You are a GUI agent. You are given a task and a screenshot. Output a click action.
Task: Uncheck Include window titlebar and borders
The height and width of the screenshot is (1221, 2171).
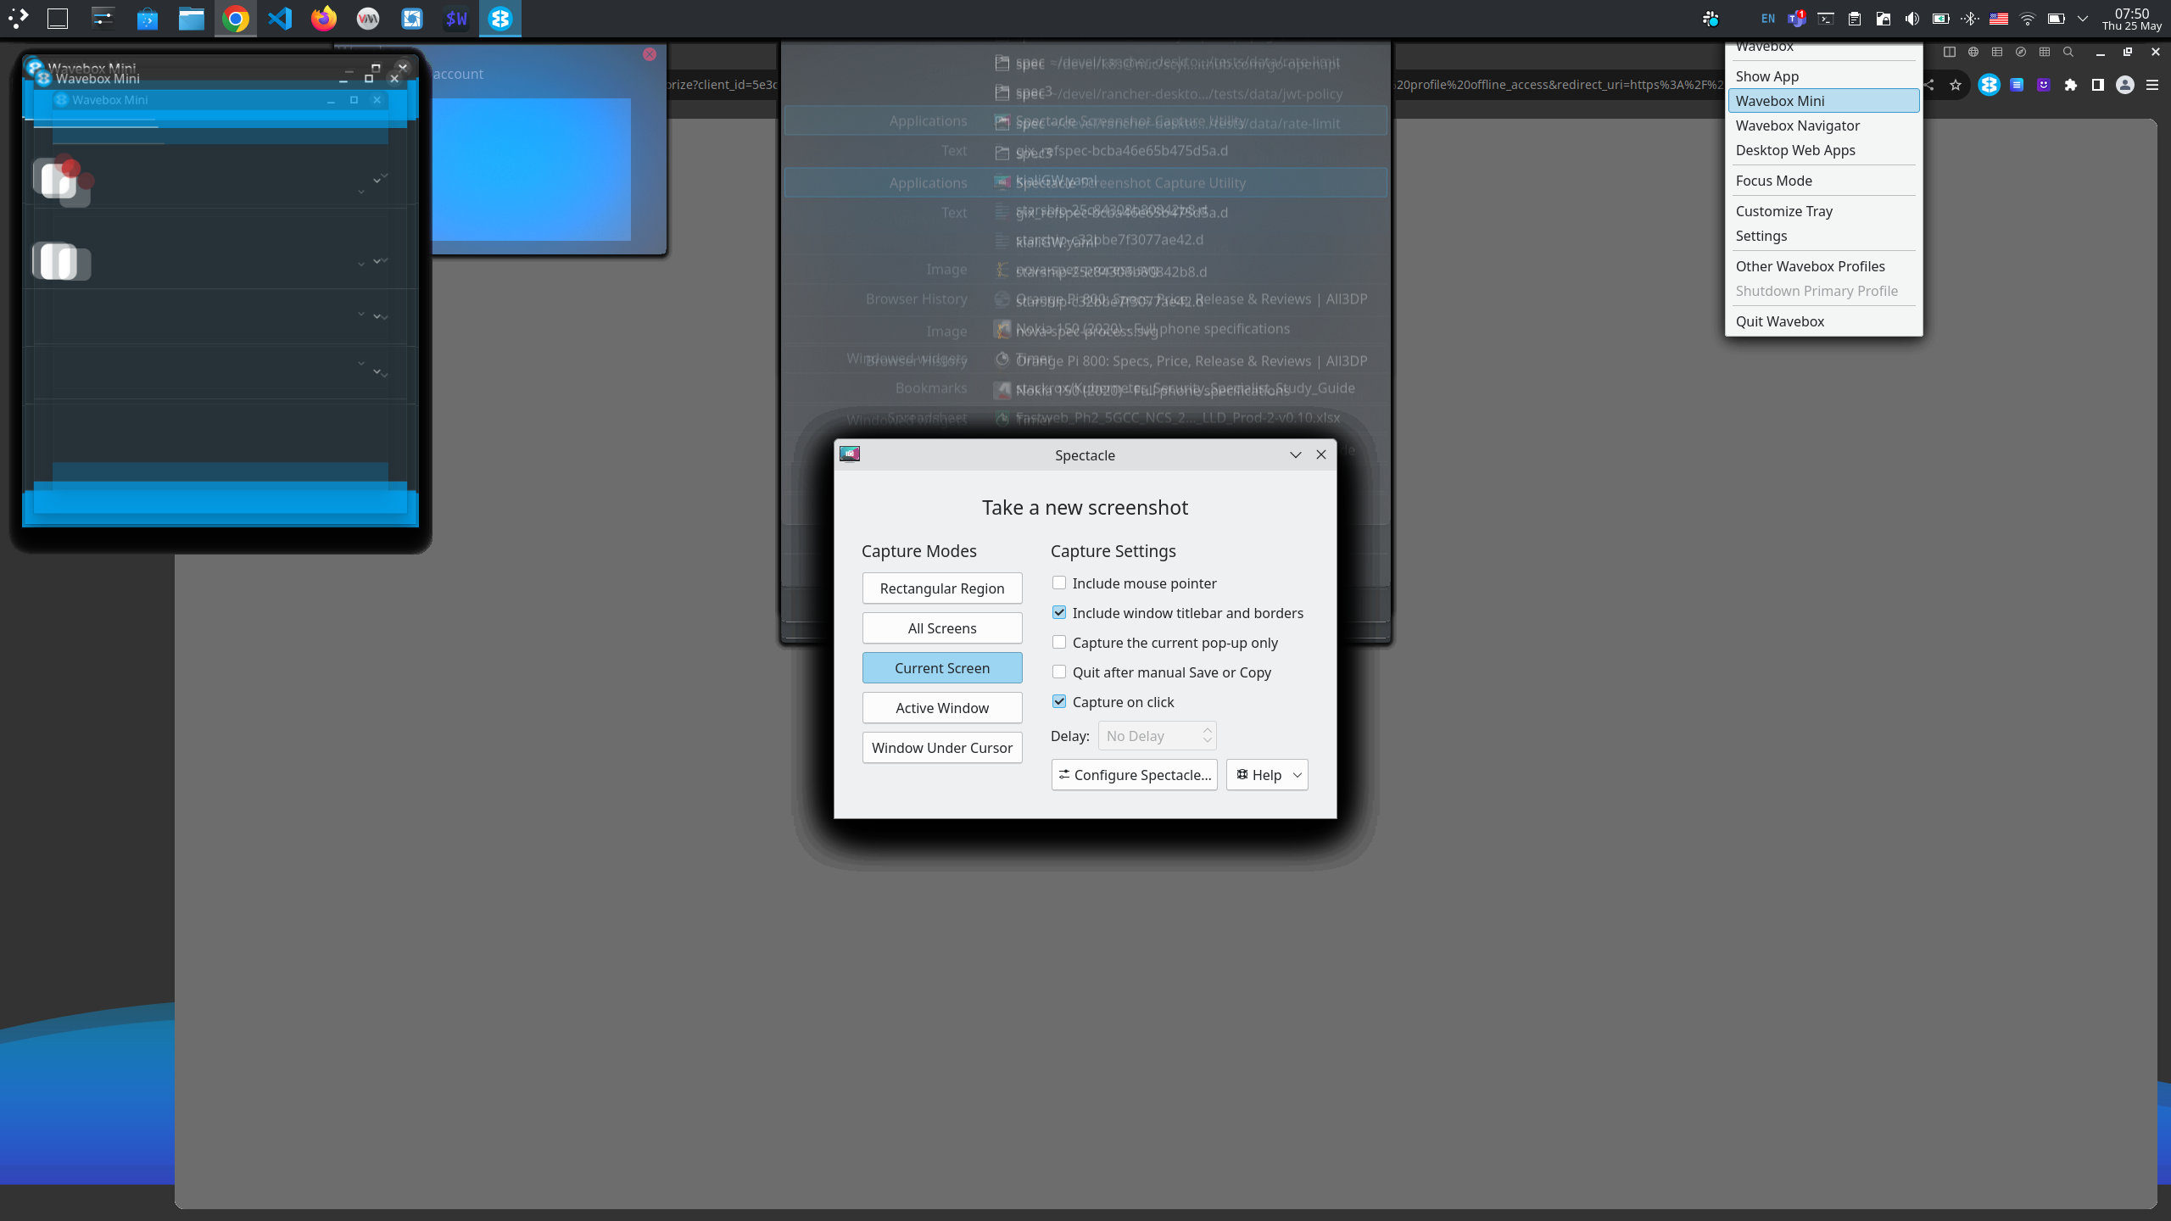(x=1058, y=612)
